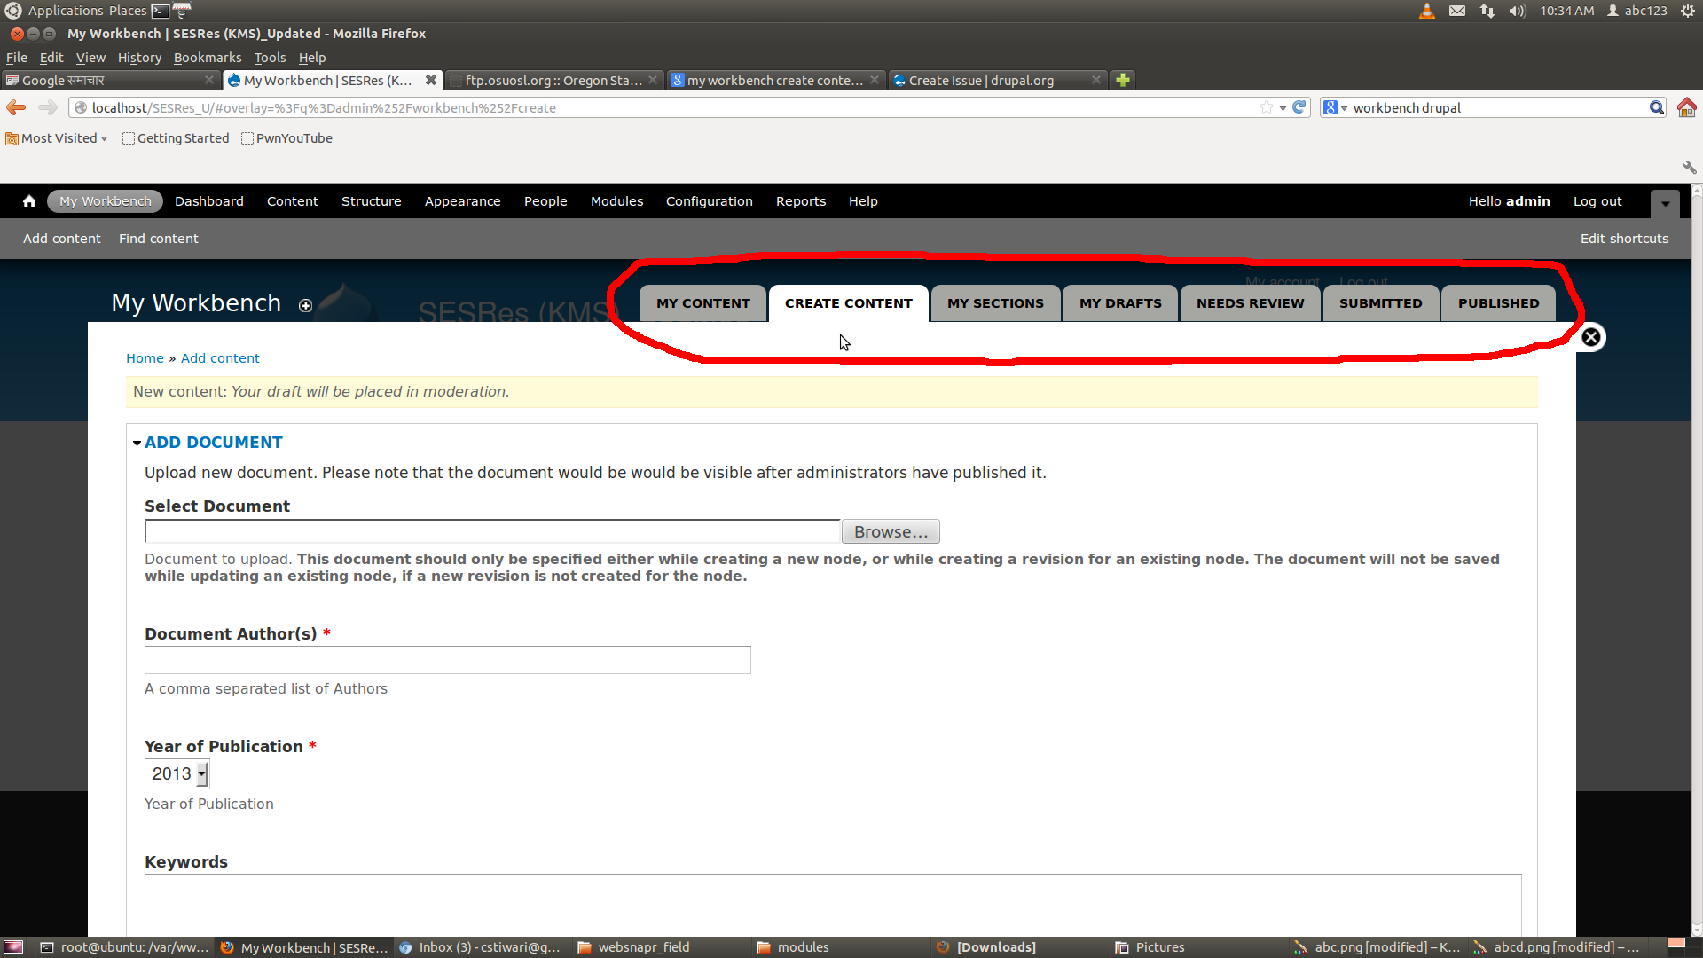Screen dimensions: 1703x958
Task: Click the plus icon beside My Workbench title
Action: coord(305,306)
